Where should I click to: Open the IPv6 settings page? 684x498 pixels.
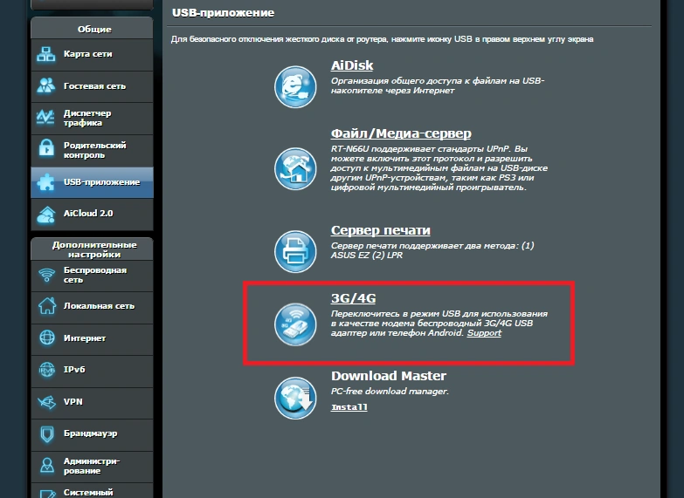92,370
